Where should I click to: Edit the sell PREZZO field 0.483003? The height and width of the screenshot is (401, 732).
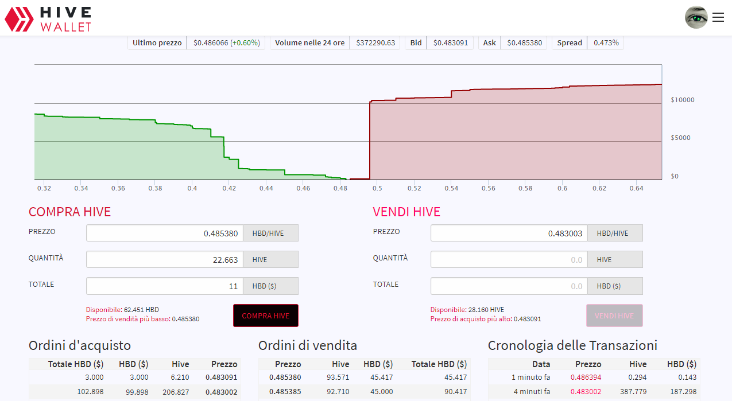point(509,233)
